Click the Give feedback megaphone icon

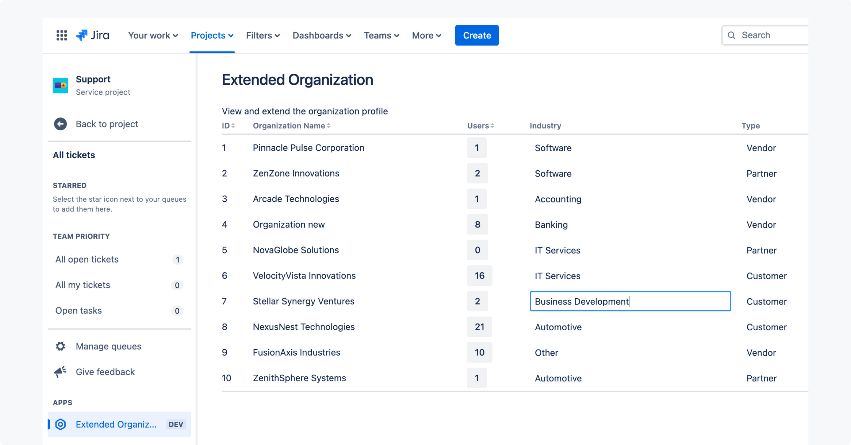61,372
